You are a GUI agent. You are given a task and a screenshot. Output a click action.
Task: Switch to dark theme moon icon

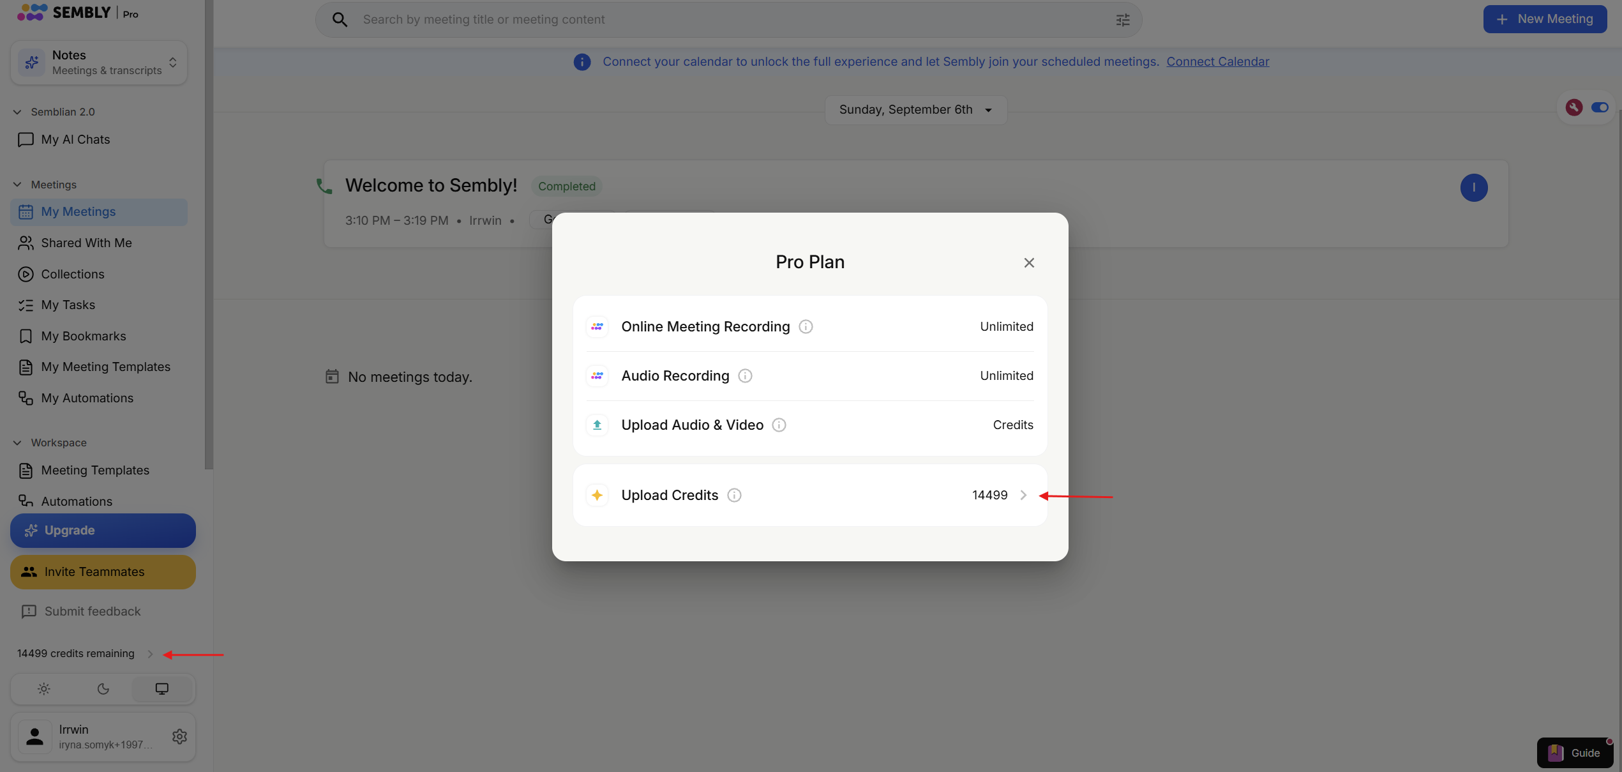[103, 689]
